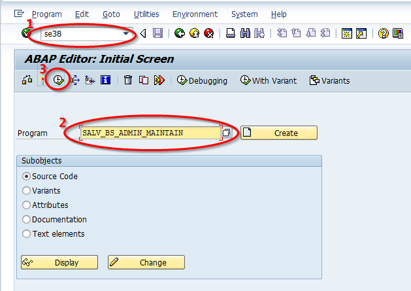Click the Where-Used List icon
This screenshot has height=291, width=411.
[75, 80]
